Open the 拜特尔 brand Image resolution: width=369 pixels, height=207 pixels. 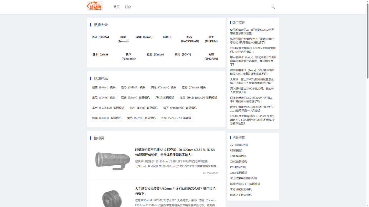(x=167, y=37)
